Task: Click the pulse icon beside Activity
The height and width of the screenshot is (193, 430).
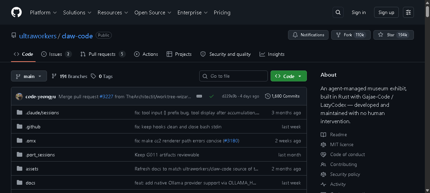Action: pos(323,184)
